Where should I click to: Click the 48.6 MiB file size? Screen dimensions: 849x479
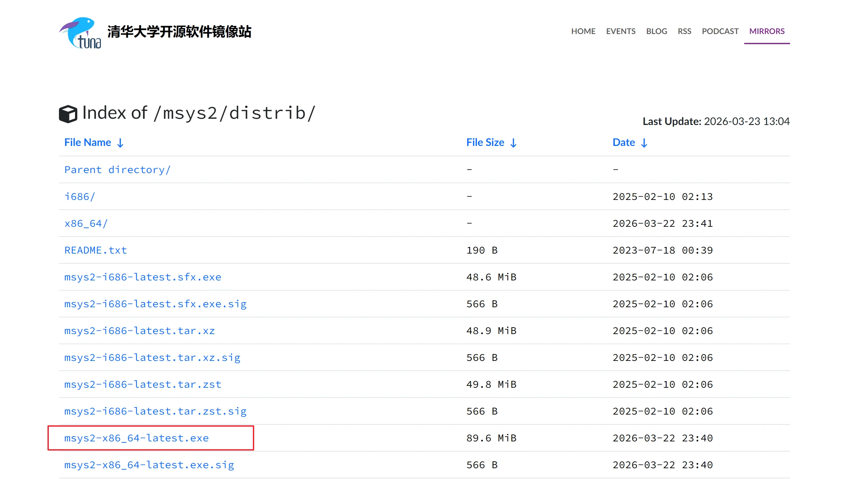[491, 277]
